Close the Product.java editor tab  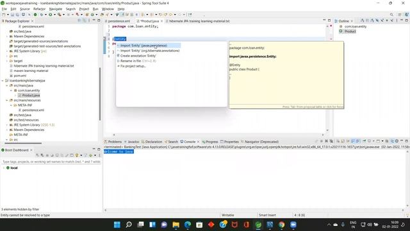(x=161, y=21)
